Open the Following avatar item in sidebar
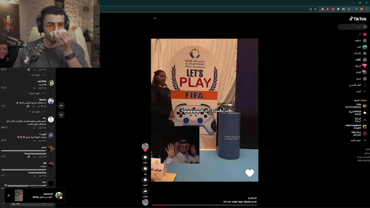This screenshot has width=370, height=208. coord(365,47)
